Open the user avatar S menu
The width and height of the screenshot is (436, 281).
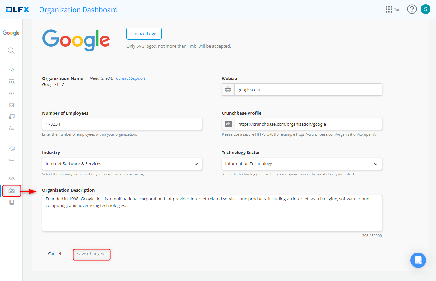[425, 9]
